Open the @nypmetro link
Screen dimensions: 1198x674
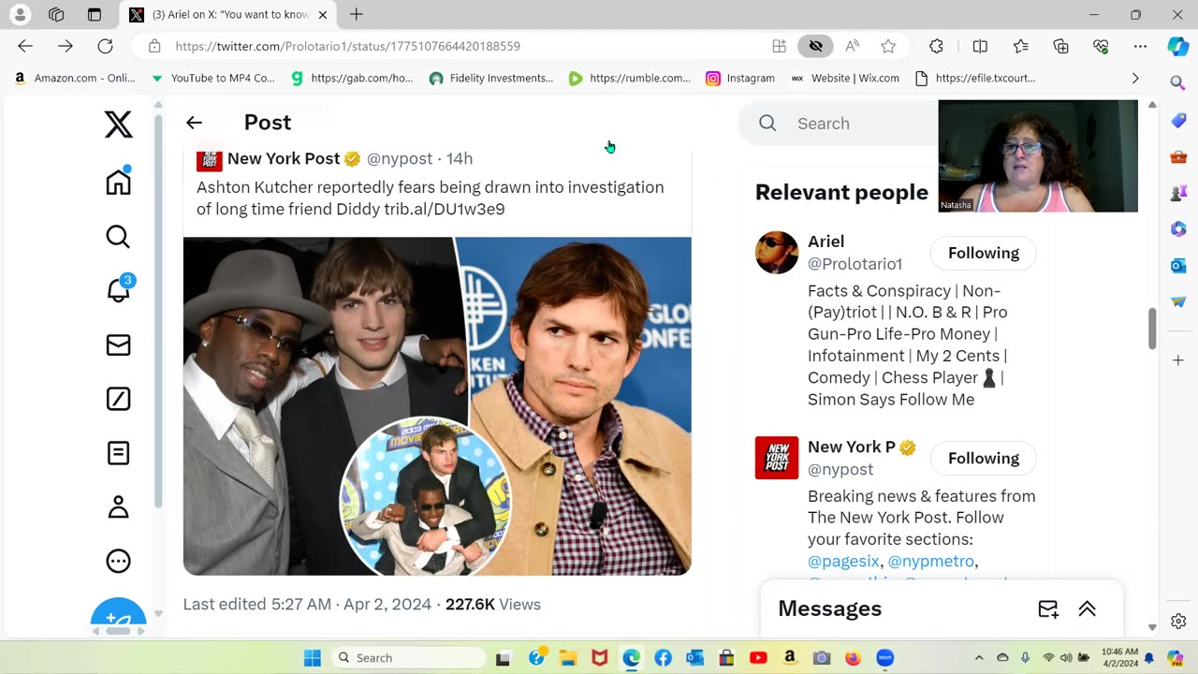[x=930, y=561]
